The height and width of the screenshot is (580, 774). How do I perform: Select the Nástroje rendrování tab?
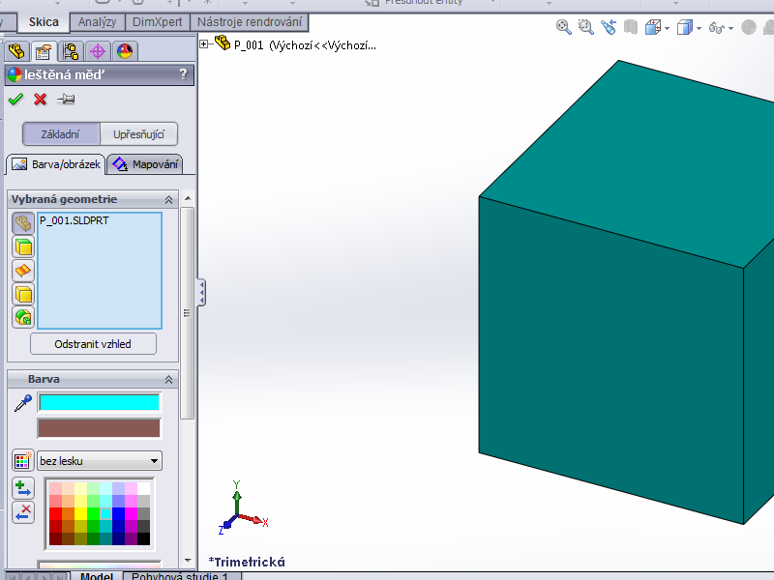(250, 22)
